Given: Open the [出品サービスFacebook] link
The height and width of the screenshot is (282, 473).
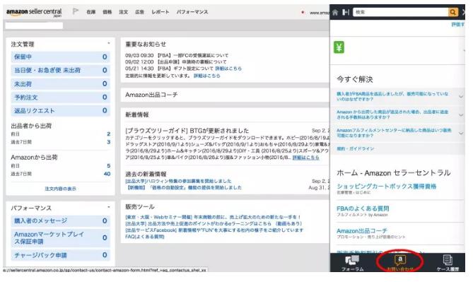Looking at the screenshot, I should tap(214, 230).
